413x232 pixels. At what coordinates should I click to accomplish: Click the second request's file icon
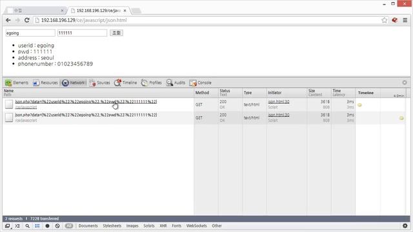(9, 117)
